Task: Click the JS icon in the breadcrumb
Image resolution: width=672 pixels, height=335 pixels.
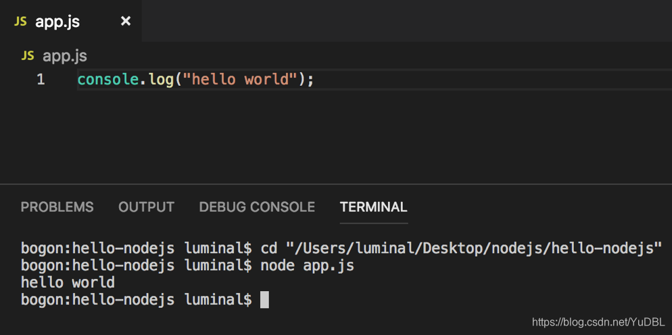Action: point(28,55)
